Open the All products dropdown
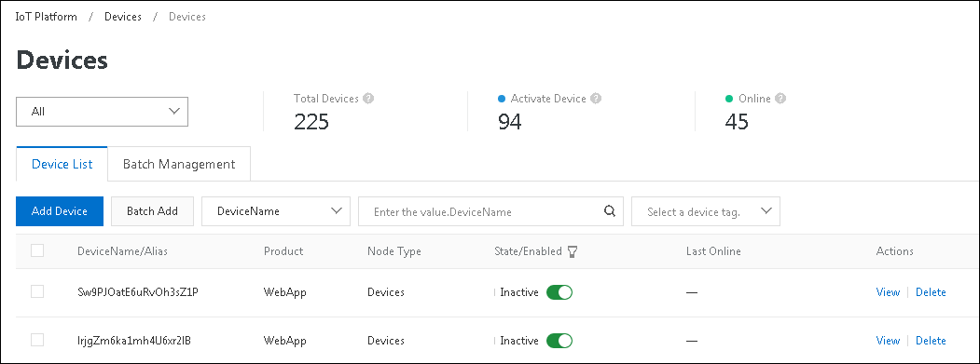This screenshot has width=980, height=364. [102, 112]
